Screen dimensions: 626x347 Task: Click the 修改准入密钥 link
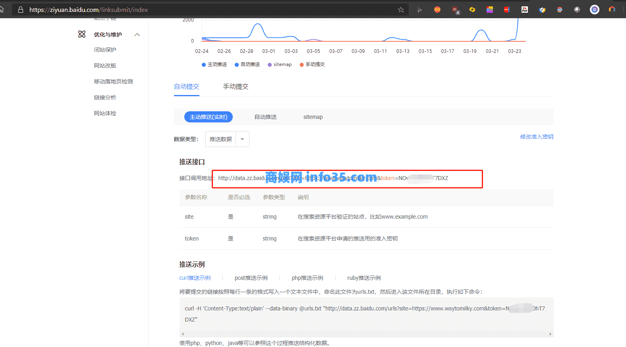[x=537, y=137]
